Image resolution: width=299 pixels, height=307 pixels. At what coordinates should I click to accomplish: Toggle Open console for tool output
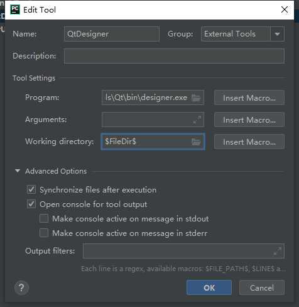(31, 204)
